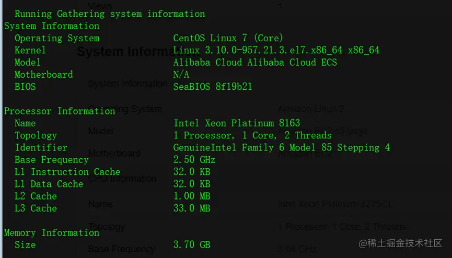Click the faded 'Amazon Linux 2' text in the background page
Screen dimensions: 452x258
tap(311, 109)
